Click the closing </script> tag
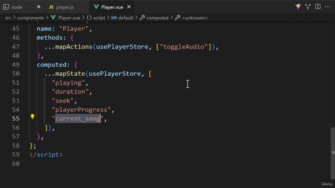This screenshot has width=335, height=188. point(46,155)
